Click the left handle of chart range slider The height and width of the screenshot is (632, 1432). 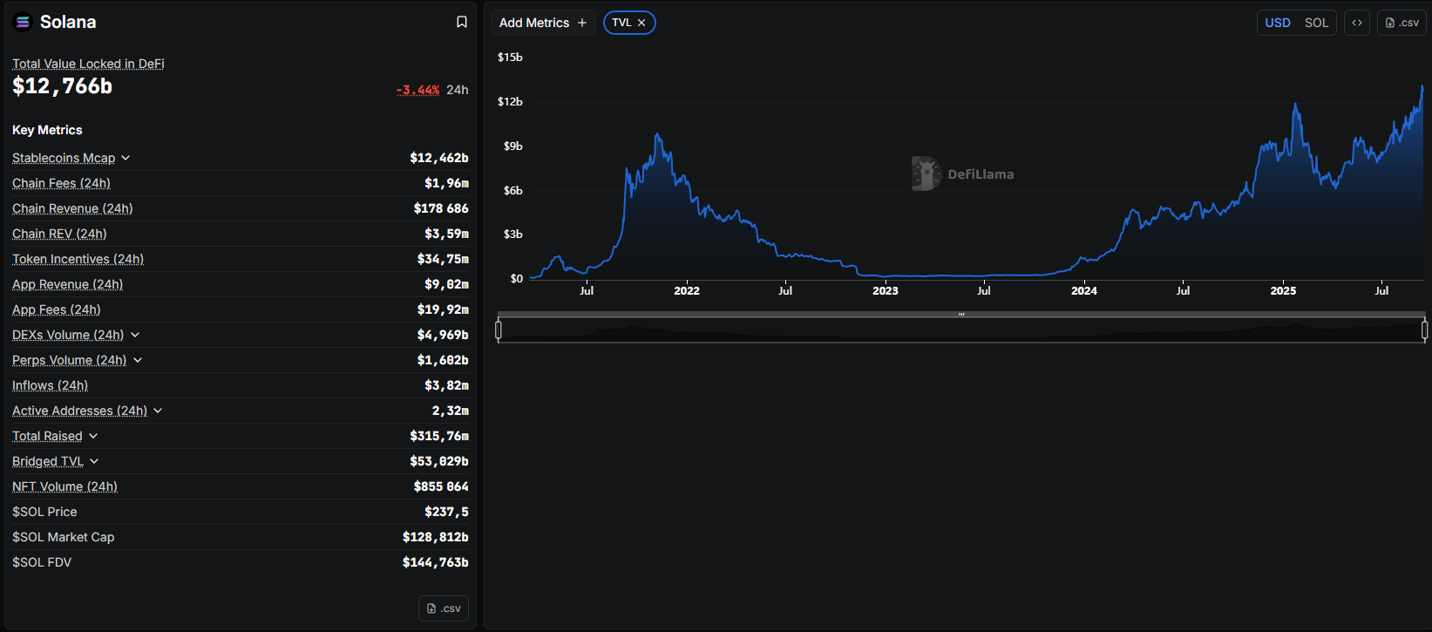click(499, 330)
